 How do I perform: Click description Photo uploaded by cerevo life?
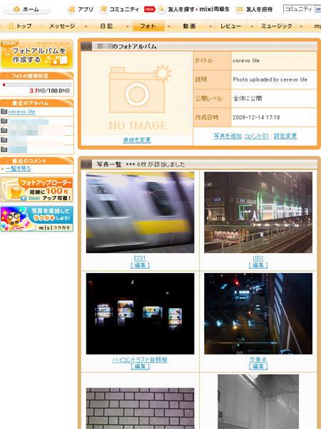click(270, 79)
